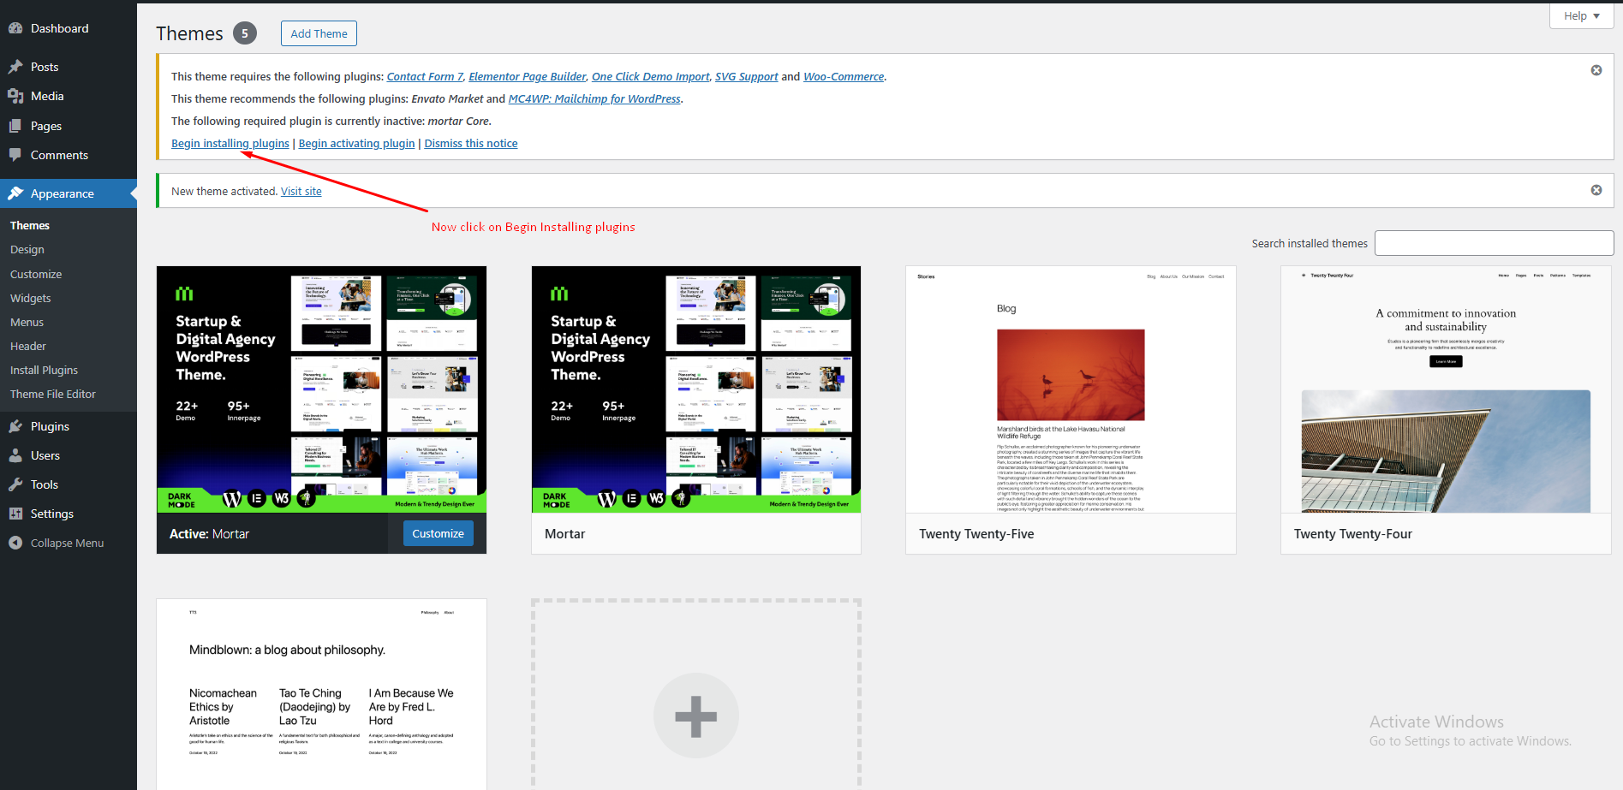Open the Media menu
Image resolution: width=1623 pixels, height=790 pixels.
47,96
